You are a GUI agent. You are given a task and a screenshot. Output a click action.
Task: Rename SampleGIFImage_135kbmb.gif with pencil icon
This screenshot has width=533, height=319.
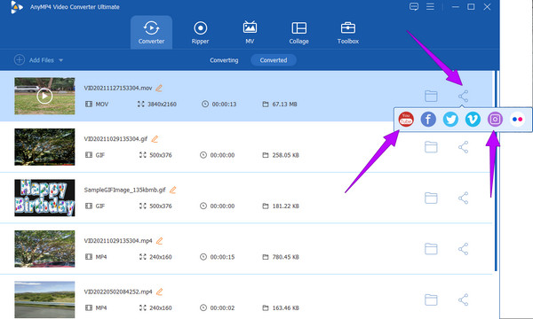click(172, 190)
